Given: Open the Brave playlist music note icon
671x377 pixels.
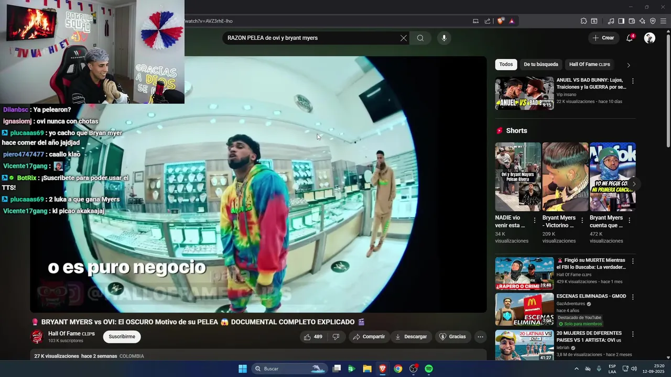Looking at the screenshot, I should [x=611, y=21].
